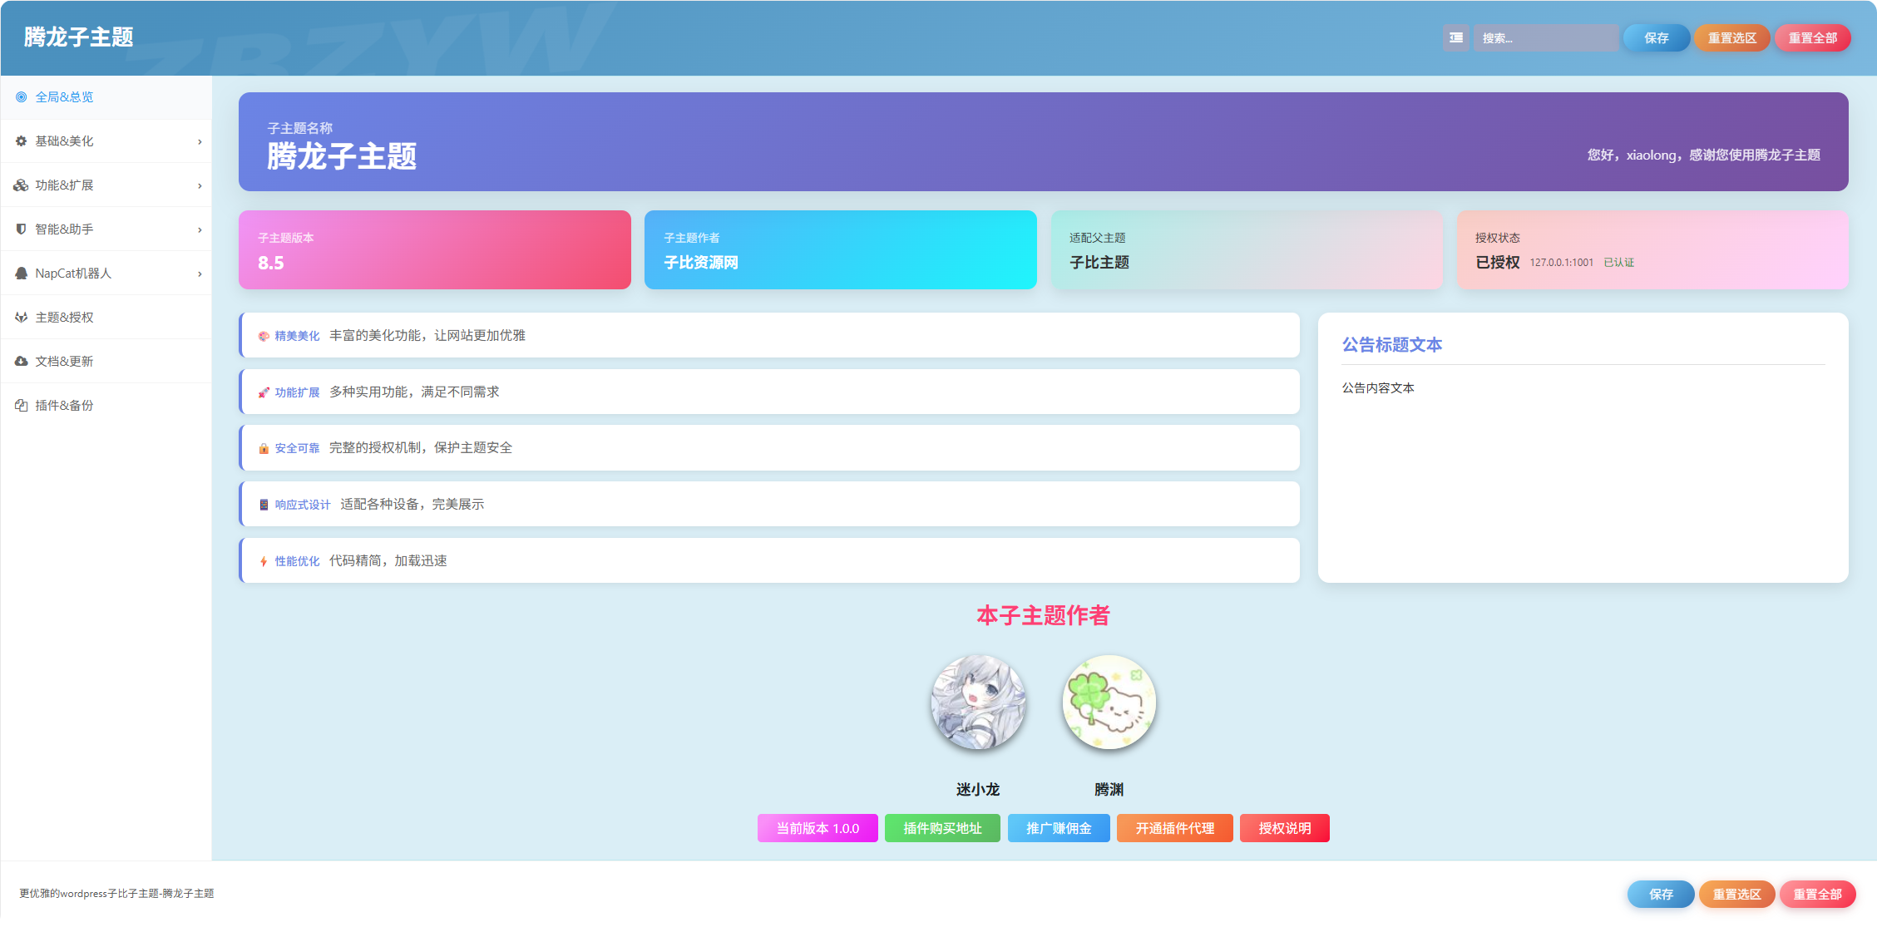The width and height of the screenshot is (1877, 927).
Task: Click the 授权说明 red button
Action: click(x=1285, y=828)
